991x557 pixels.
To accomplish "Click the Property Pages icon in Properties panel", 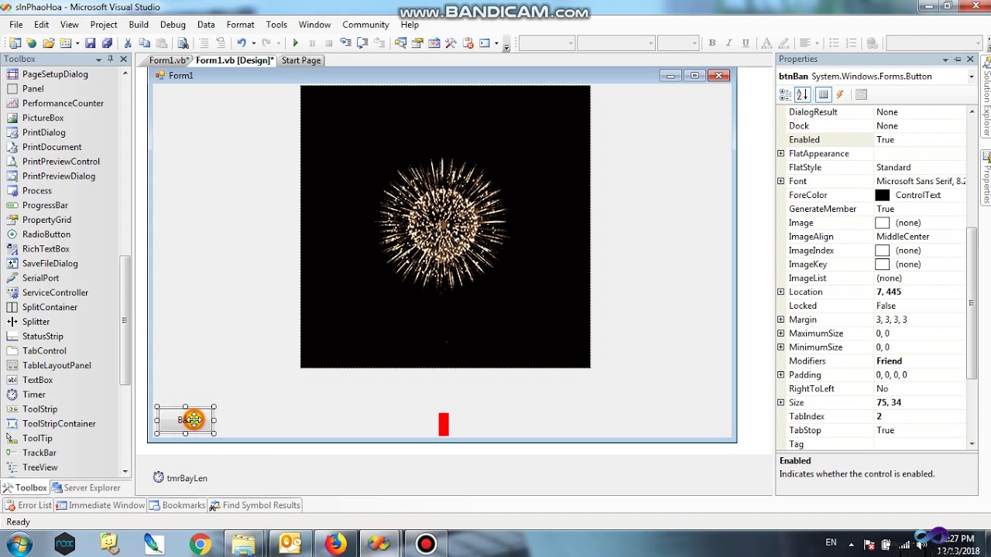I will click(x=861, y=94).
